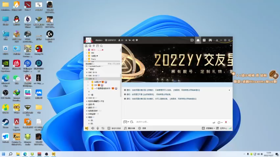Select the 550 user in the top list
This screenshot has width=280, height=157.
point(92,53)
